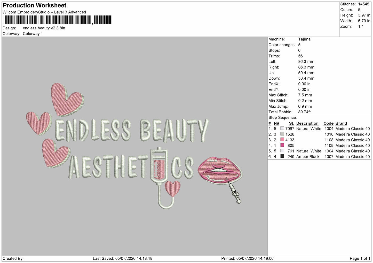Click code 1108 in the stop sequence
The width and height of the screenshot is (373, 263).
pyautogui.click(x=329, y=140)
